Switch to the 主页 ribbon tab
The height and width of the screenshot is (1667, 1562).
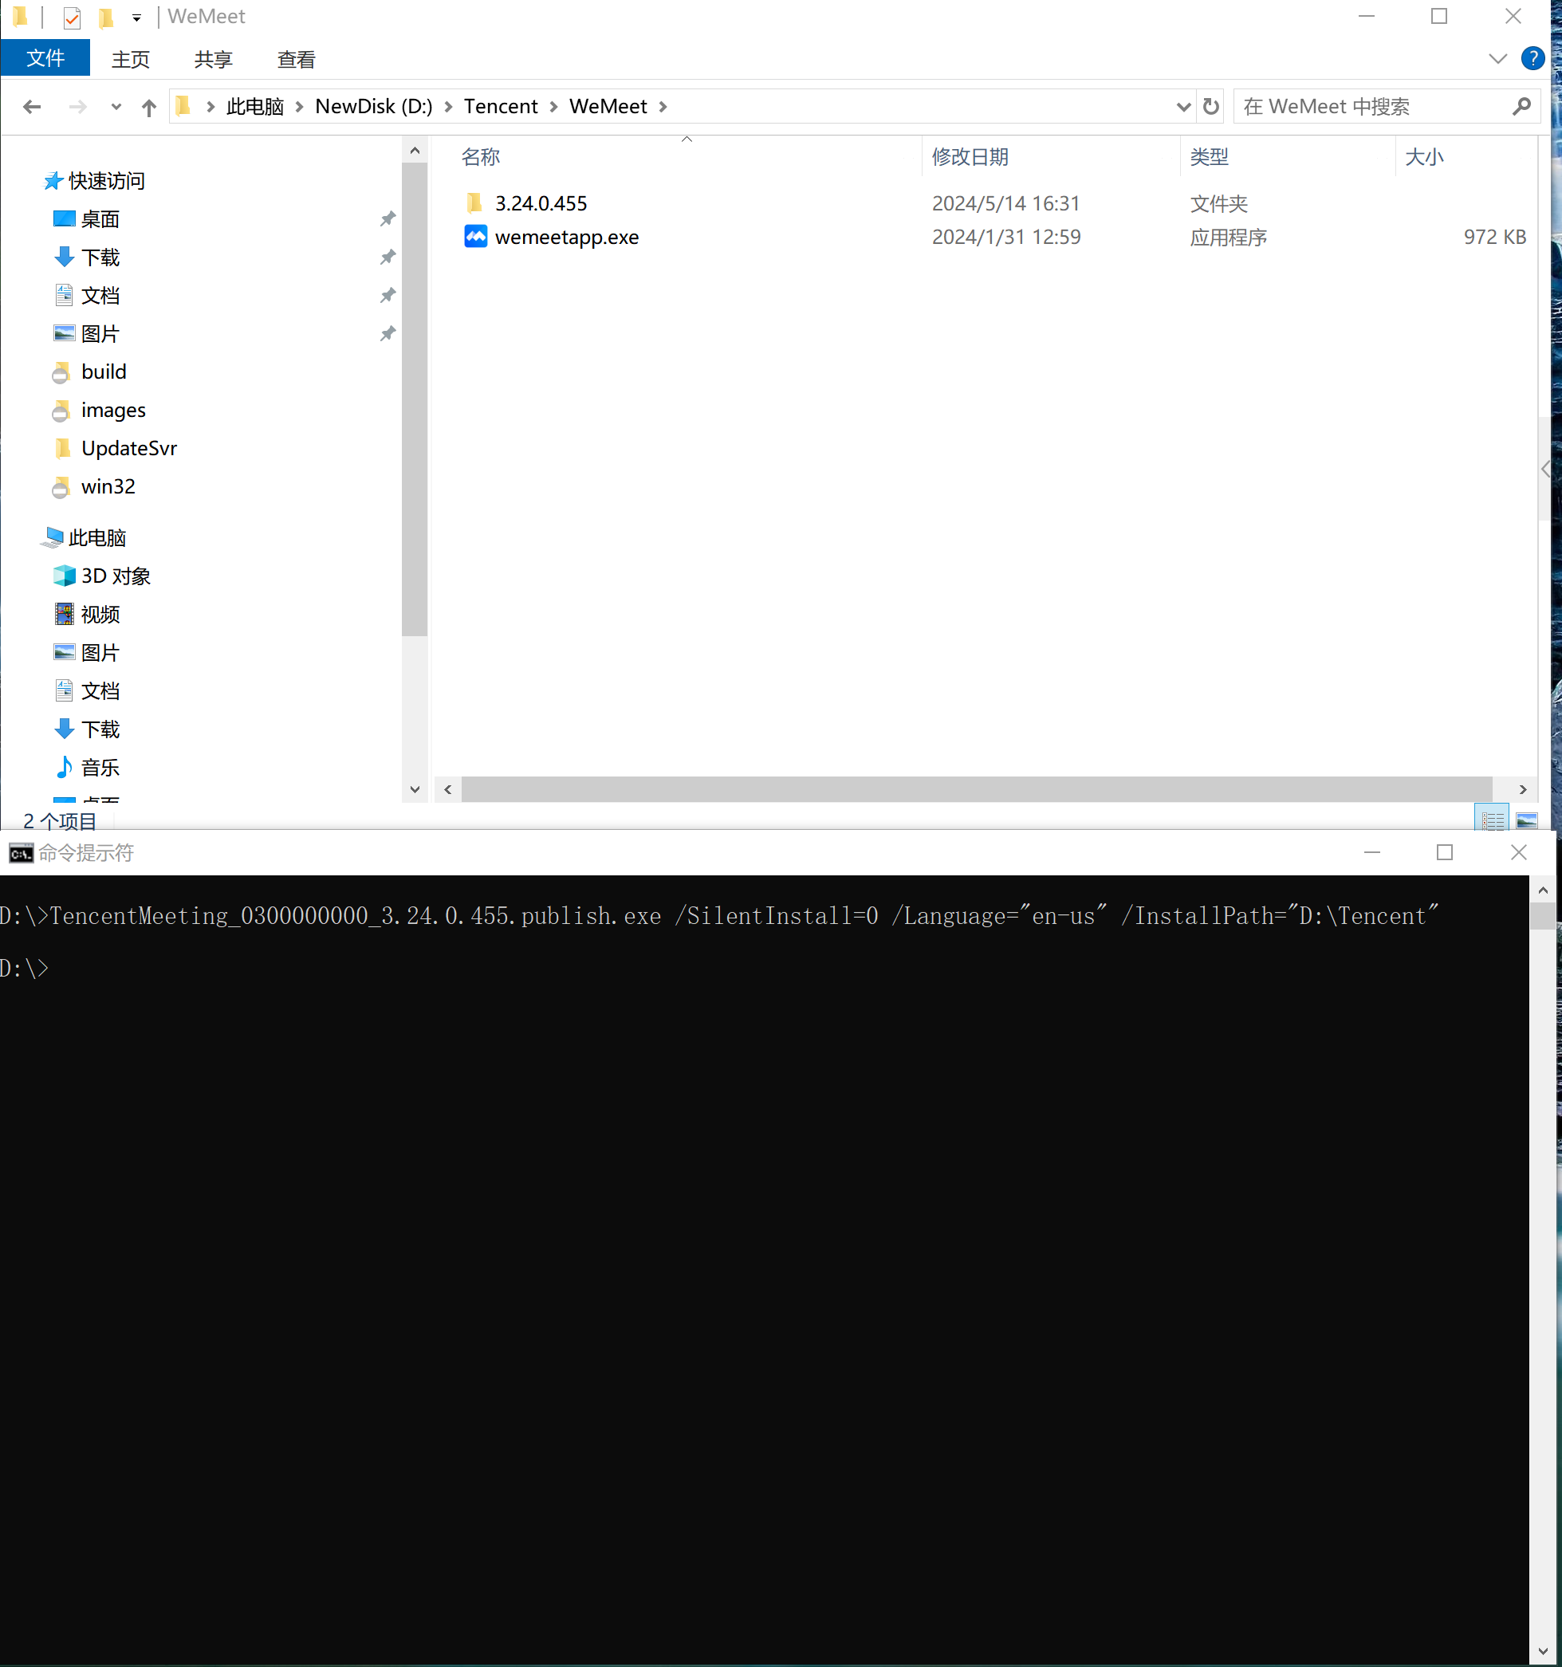pyautogui.click(x=131, y=60)
